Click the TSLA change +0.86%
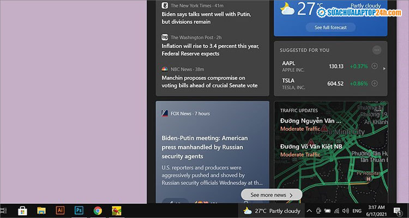 pyautogui.click(x=359, y=84)
